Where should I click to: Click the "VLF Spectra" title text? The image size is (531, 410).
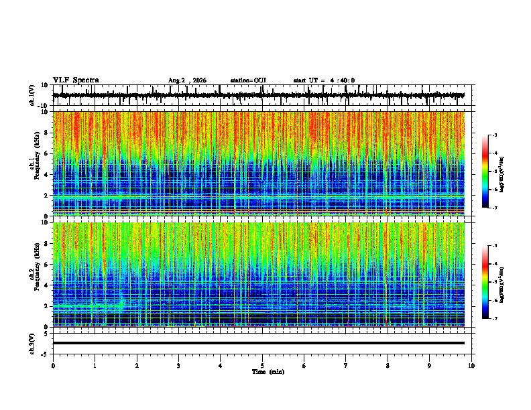[x=76, y=80]
